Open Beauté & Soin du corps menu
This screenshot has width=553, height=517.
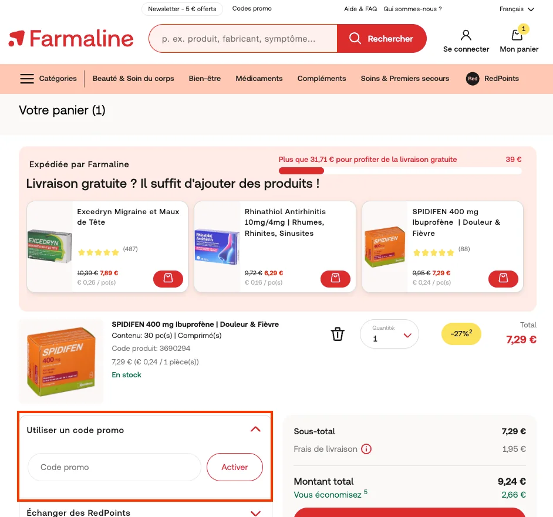(133, 79)
